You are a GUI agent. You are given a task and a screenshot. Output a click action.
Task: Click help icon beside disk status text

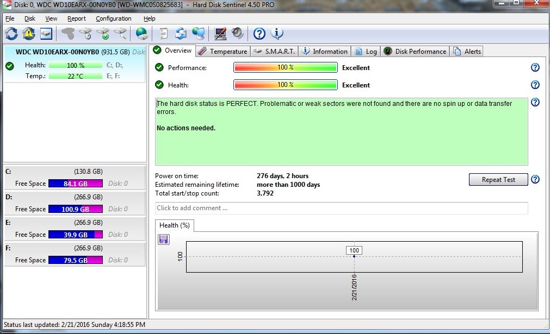[x=535, y=102]
